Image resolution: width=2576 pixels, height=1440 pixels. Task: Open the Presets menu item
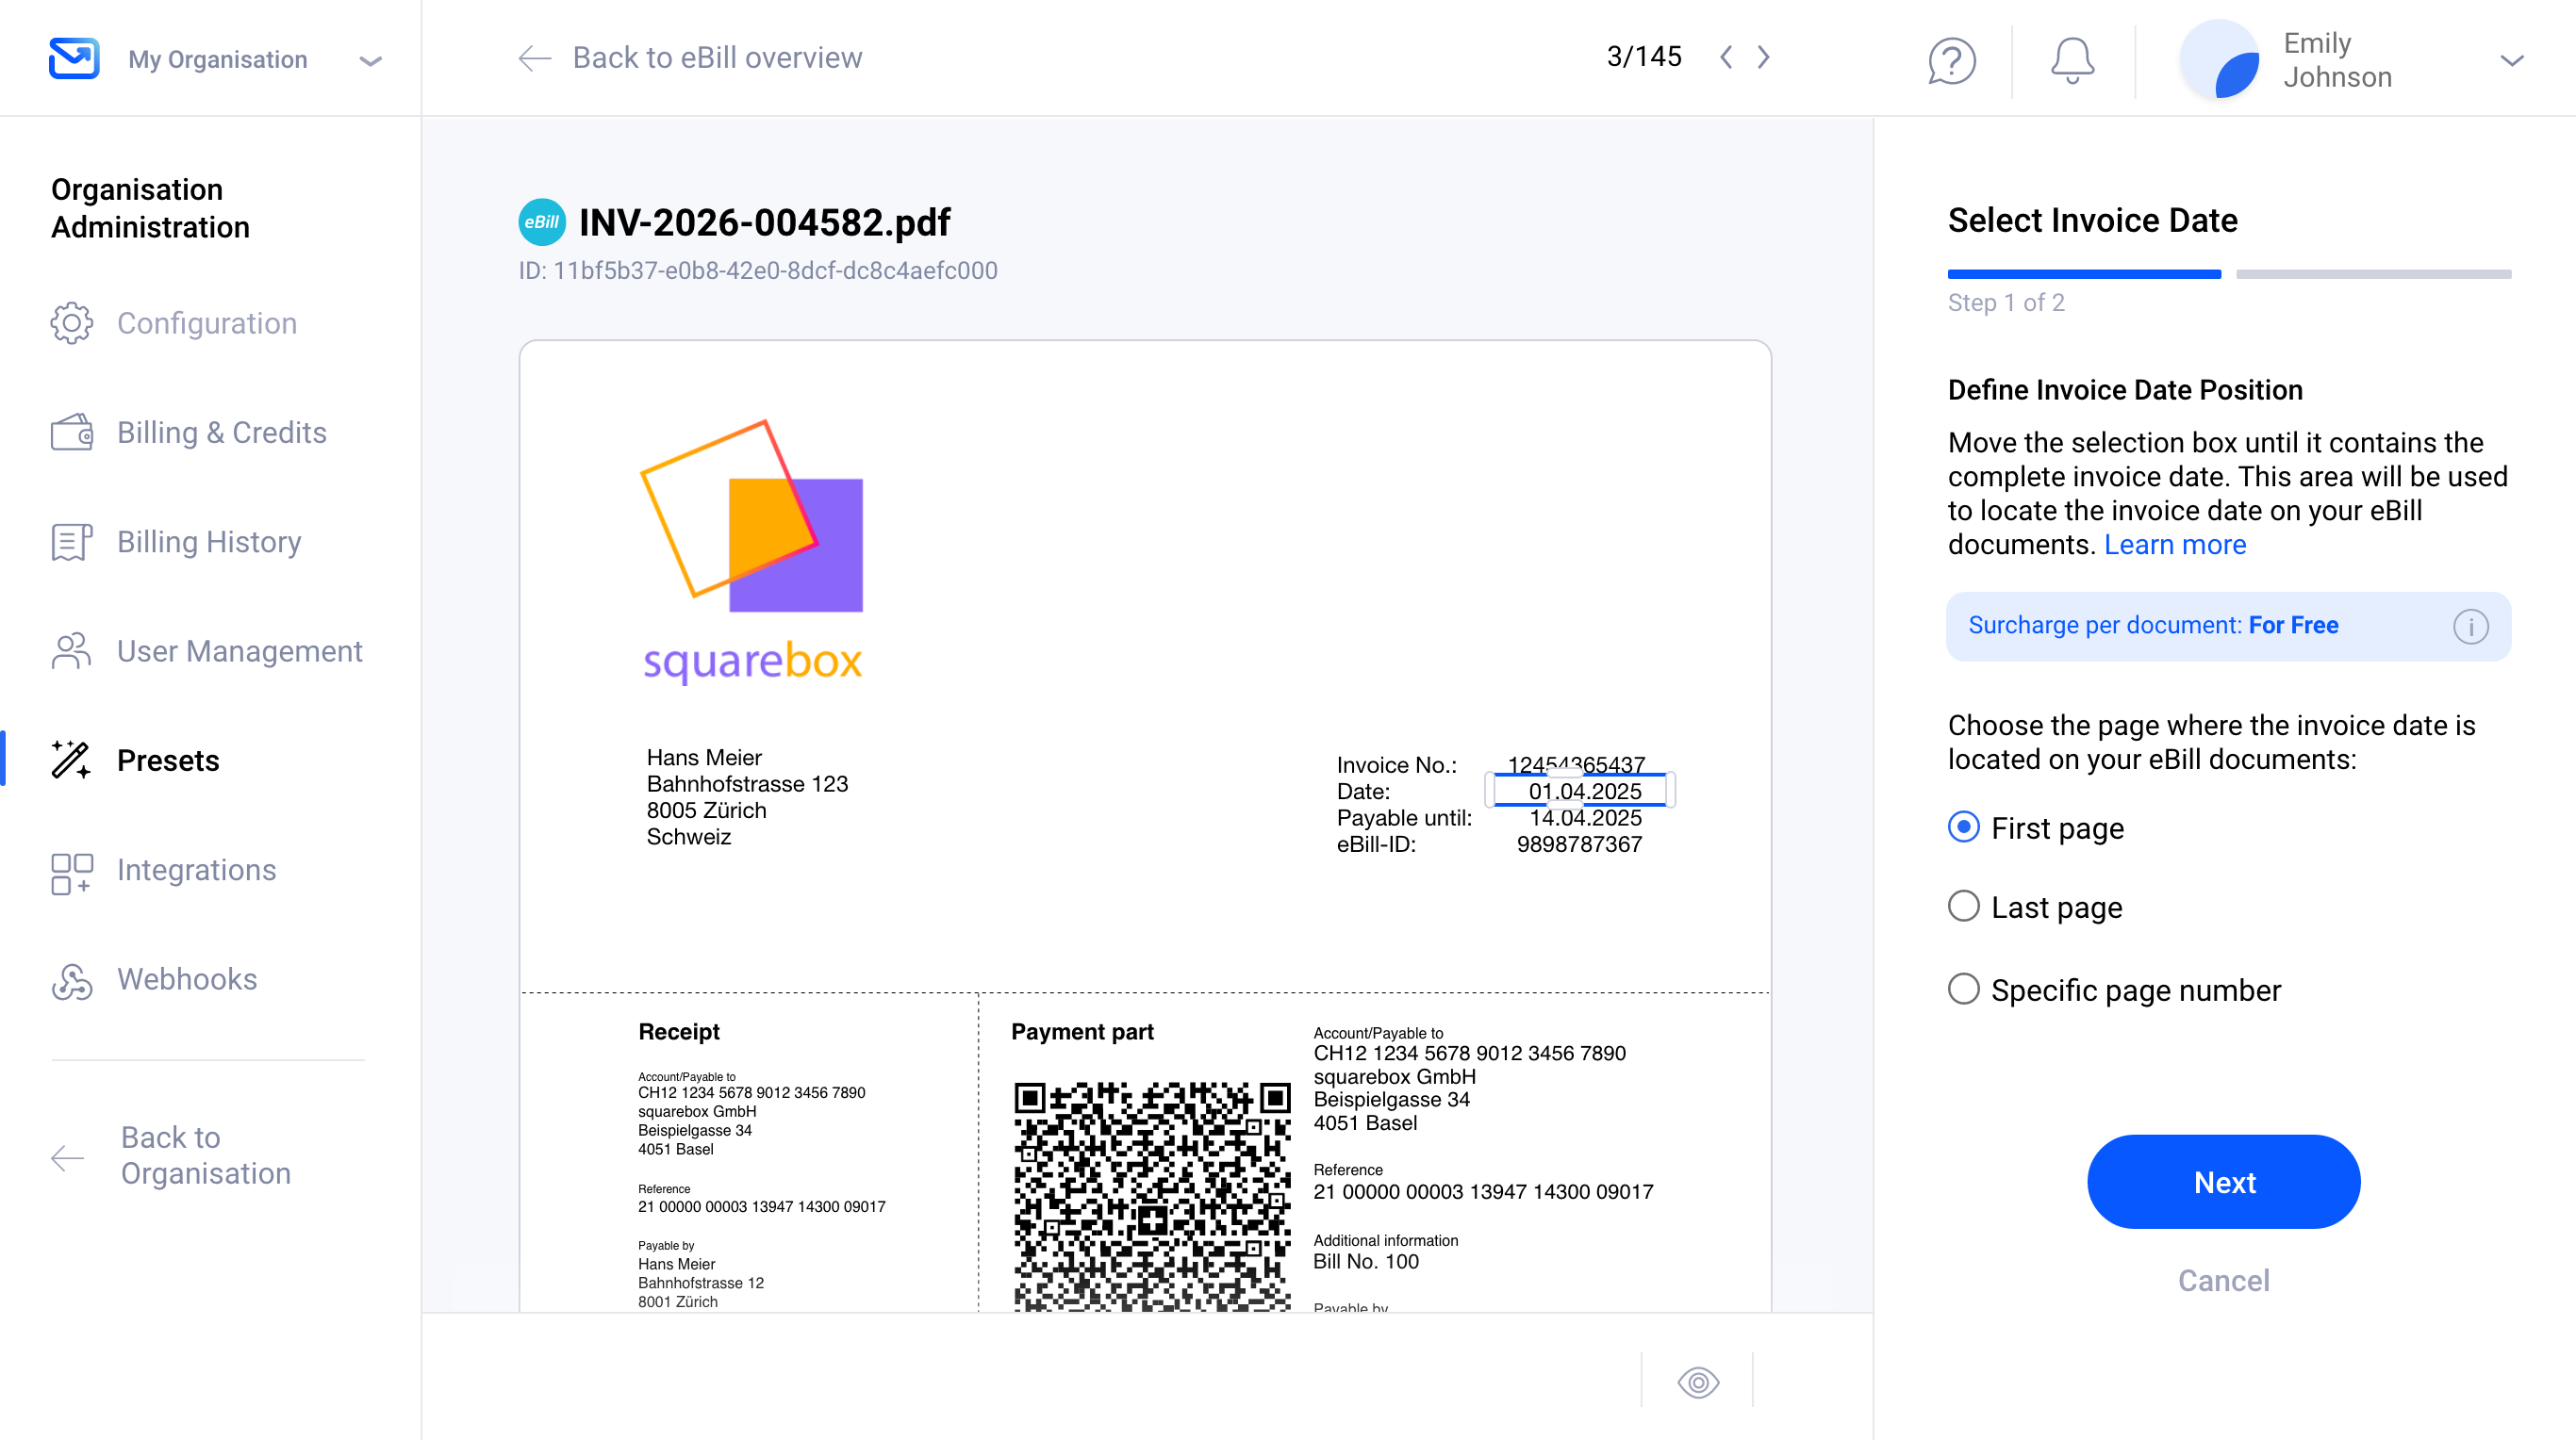[168, 761]
